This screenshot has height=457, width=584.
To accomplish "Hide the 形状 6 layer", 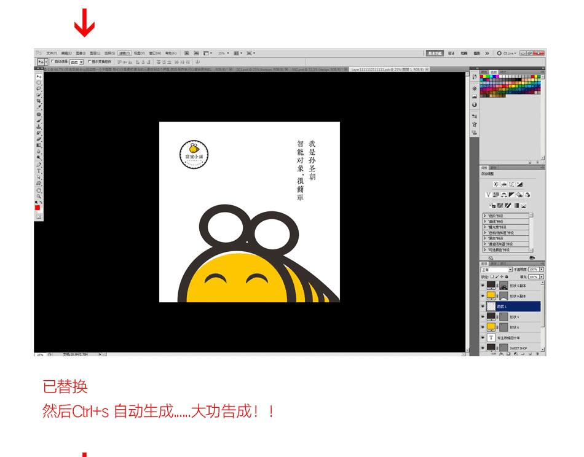I will click(483, 327).
